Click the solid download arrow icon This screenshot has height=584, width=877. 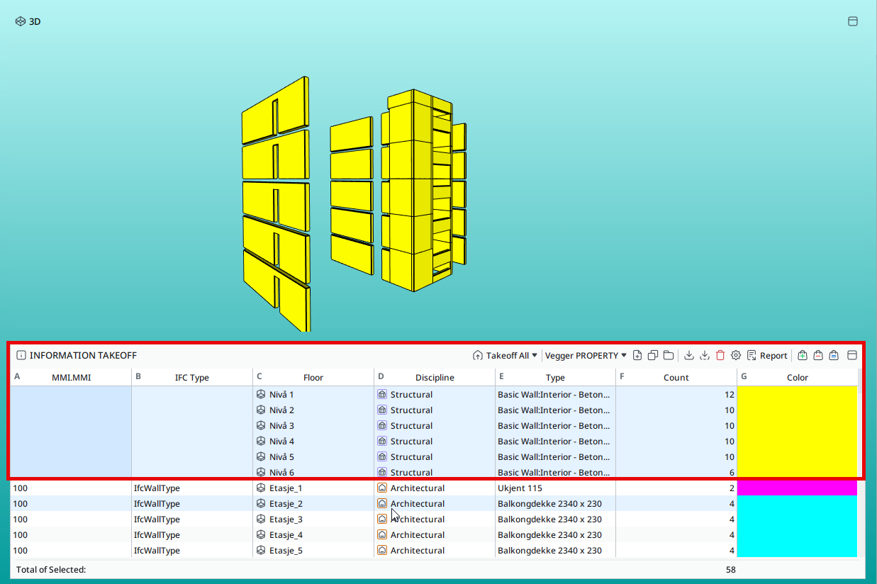(x=689, y=356)
